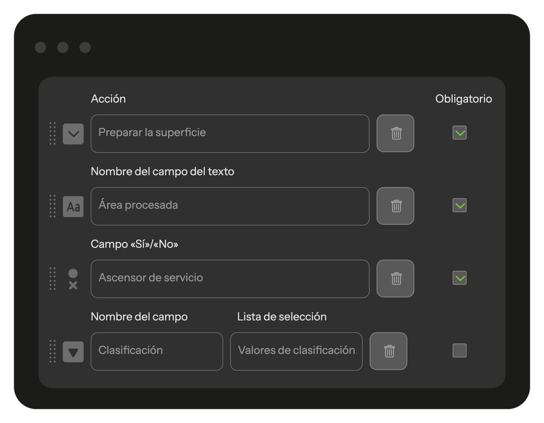Uncheck Obligatorio for Preparar la superficie
Screen dimensions: 544x423
(x=460, y=133)
